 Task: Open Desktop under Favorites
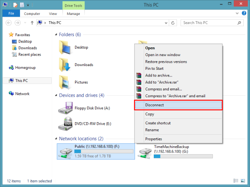tap(22, 41)
